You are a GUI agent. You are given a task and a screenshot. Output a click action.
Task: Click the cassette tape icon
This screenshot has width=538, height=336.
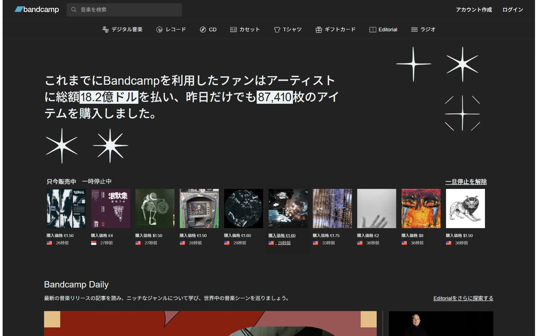point(234,29)
